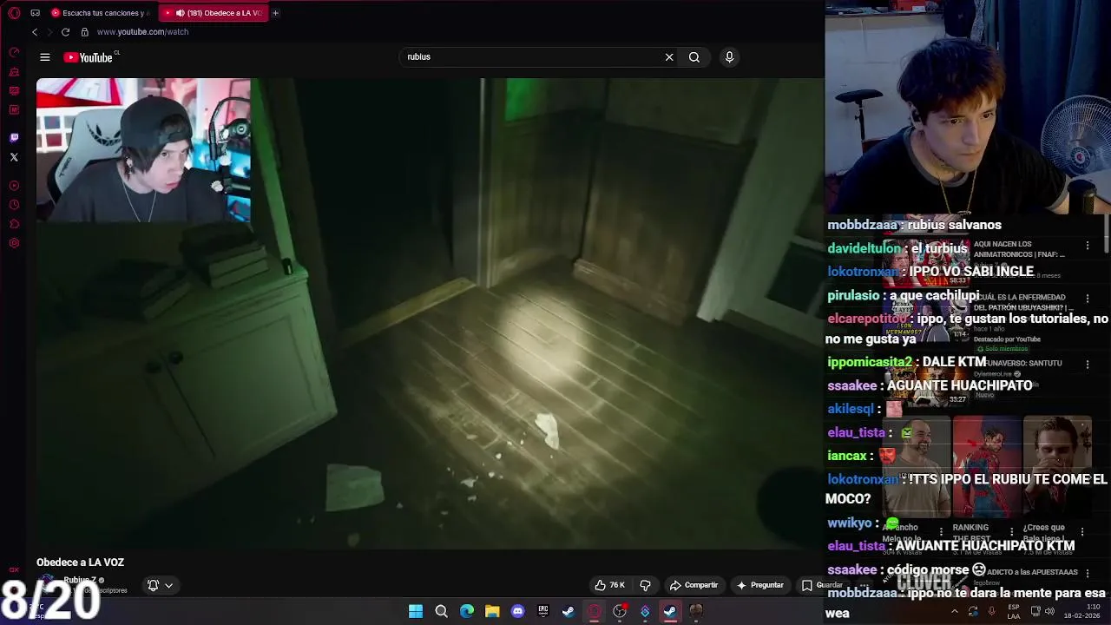The height and width of the screenshot is (625, 1111).
Task: Open the notification bell dropdown for channel
Action: (160, 585)
